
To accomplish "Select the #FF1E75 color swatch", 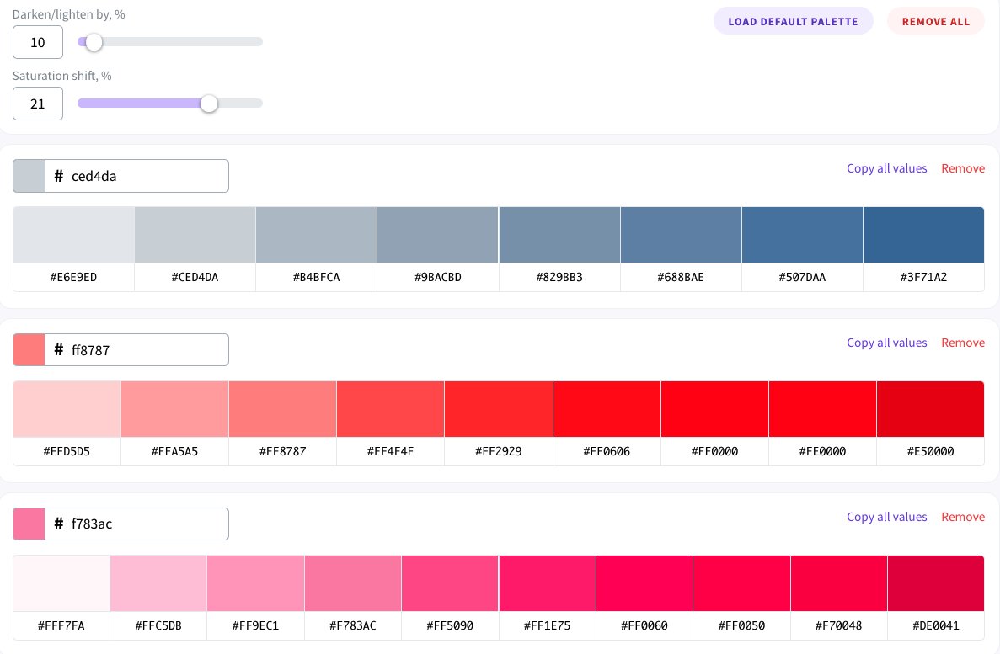I will point(548,582).
